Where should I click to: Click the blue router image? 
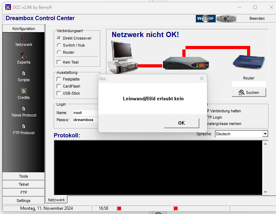click(x=249, y=62)
